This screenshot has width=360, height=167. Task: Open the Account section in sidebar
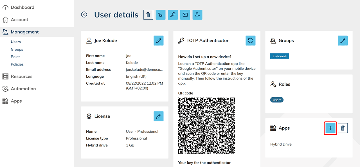tap(19, 20)
